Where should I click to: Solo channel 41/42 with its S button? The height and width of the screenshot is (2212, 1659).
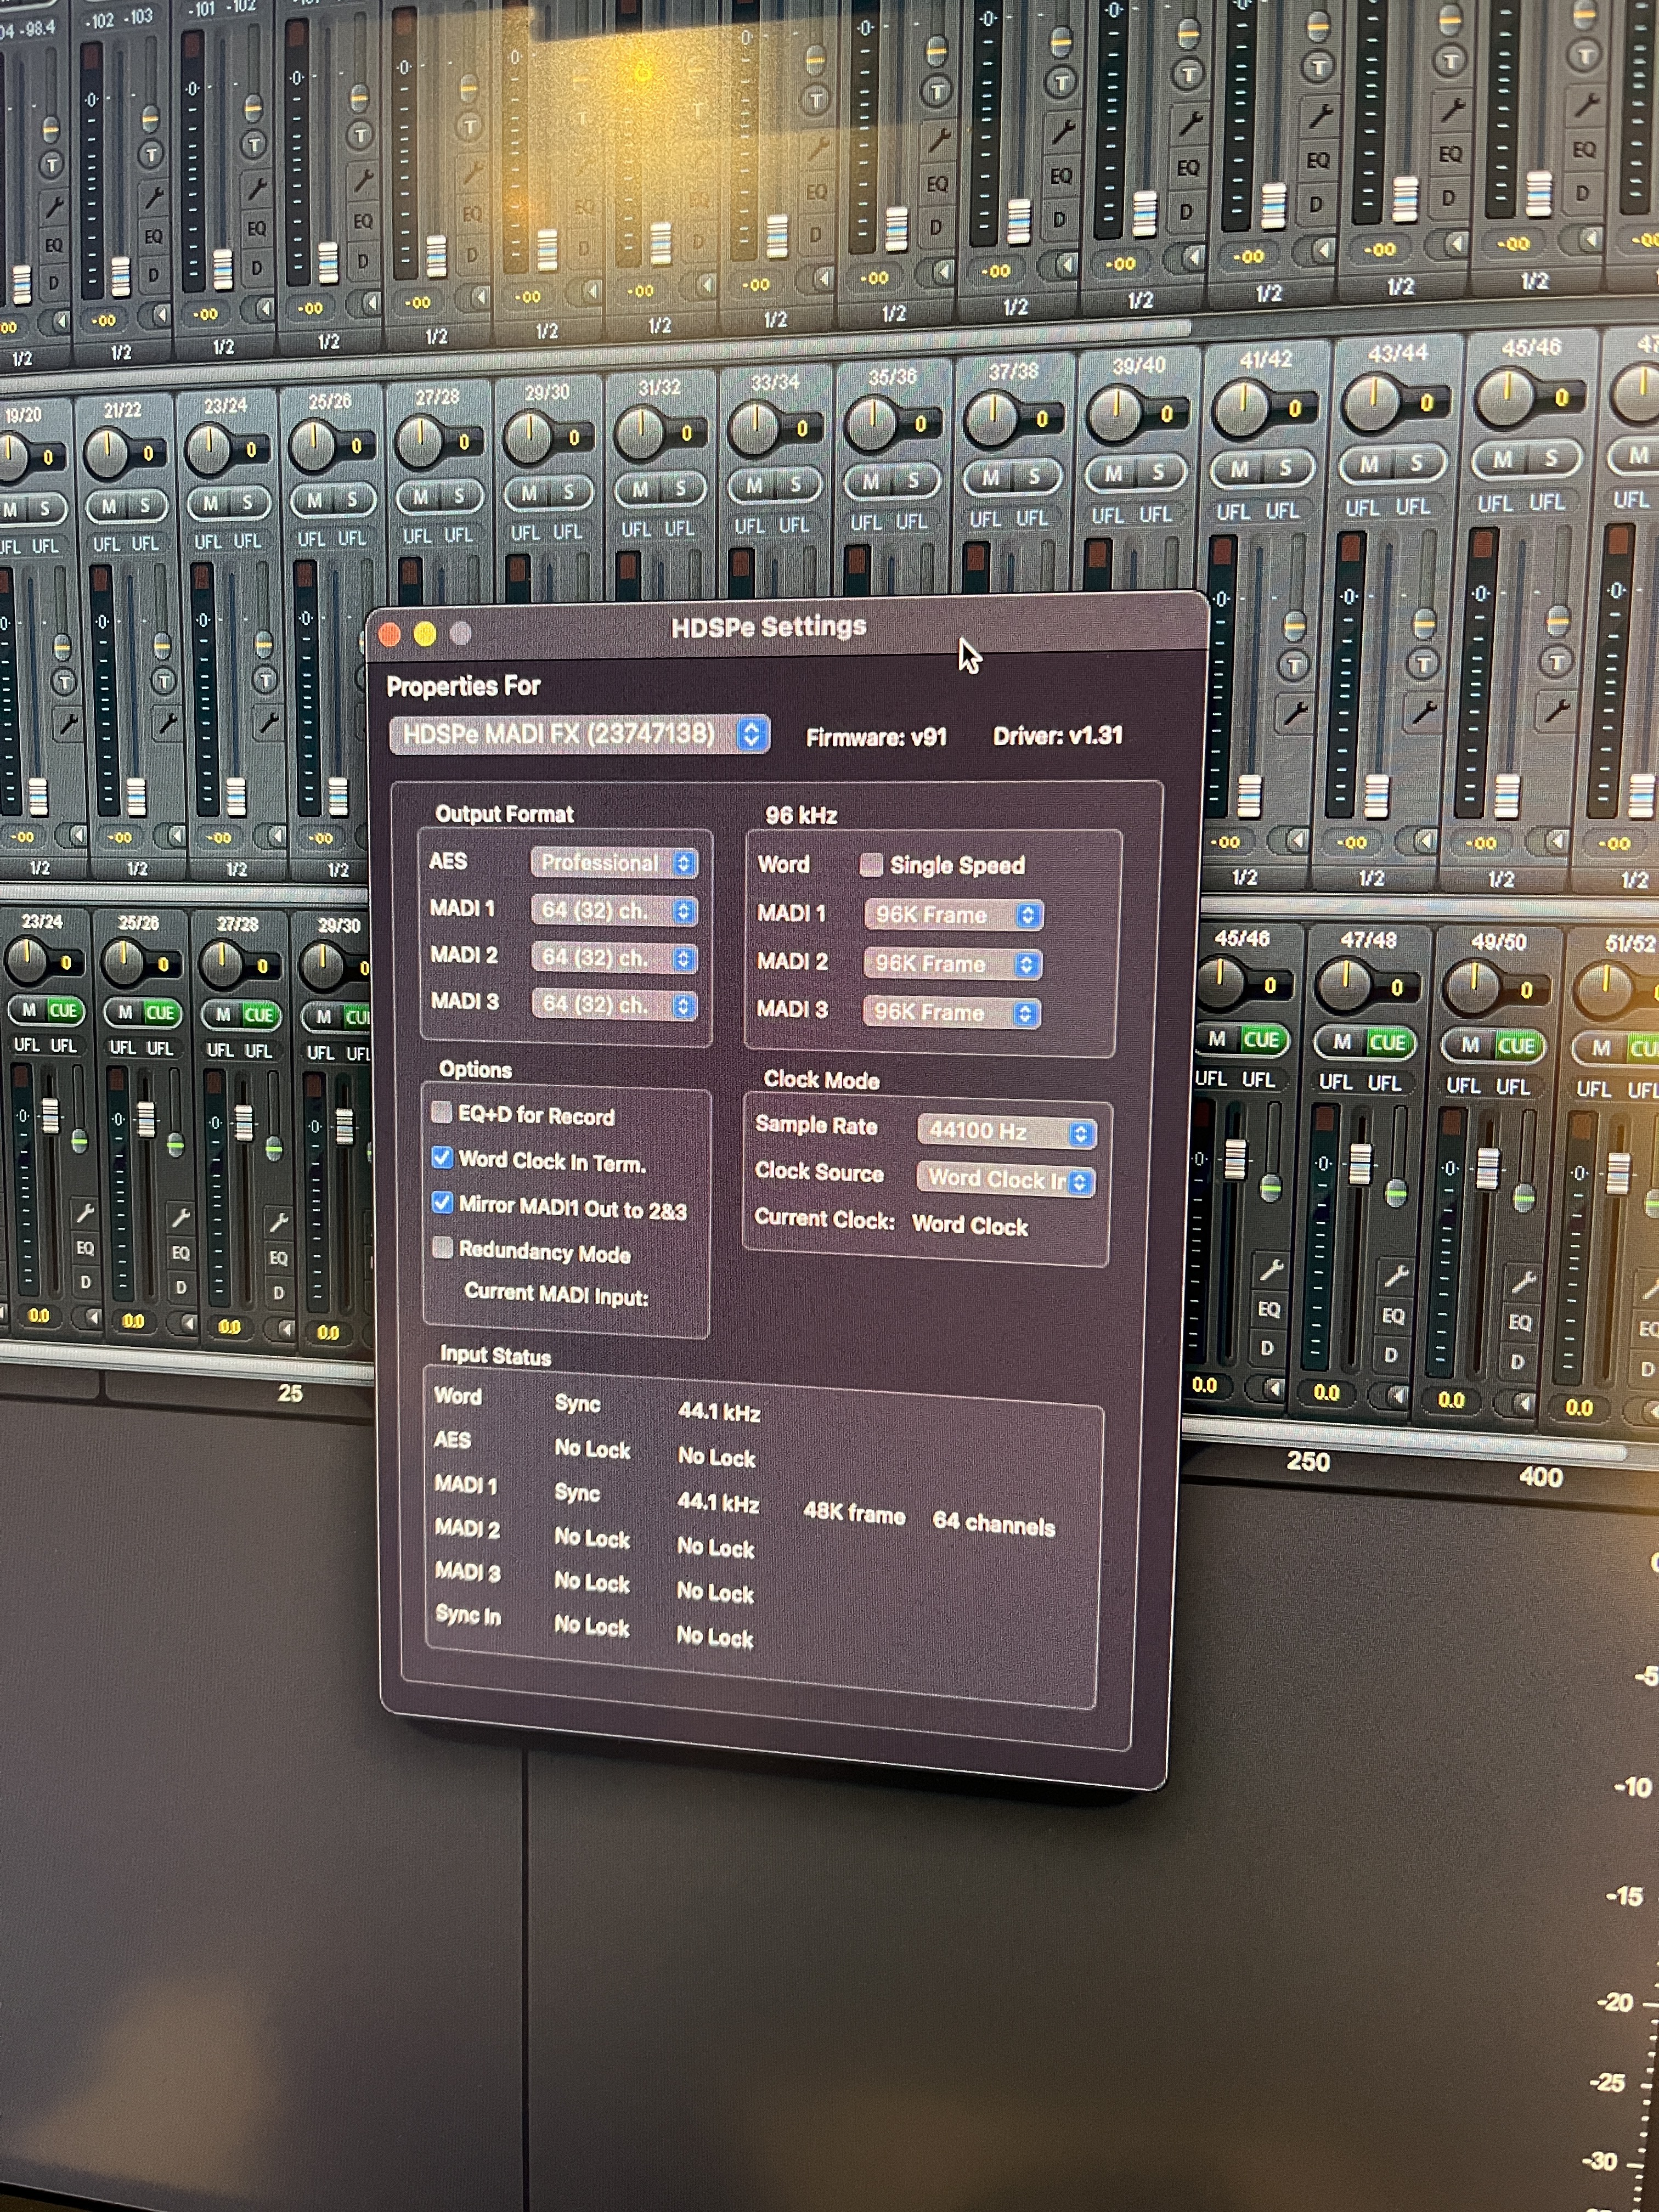[x=1285, y=468]
